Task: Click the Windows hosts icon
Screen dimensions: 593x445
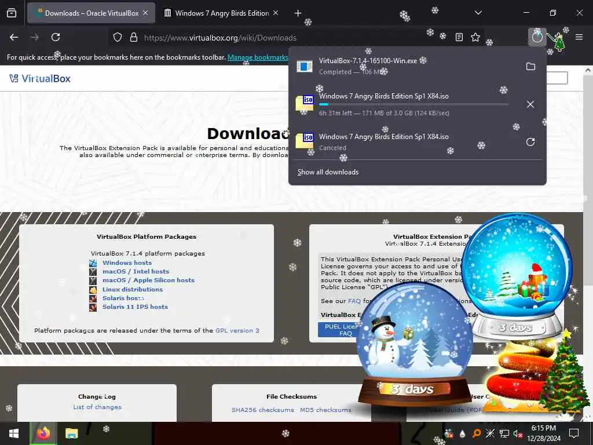Action: (93, 262)
